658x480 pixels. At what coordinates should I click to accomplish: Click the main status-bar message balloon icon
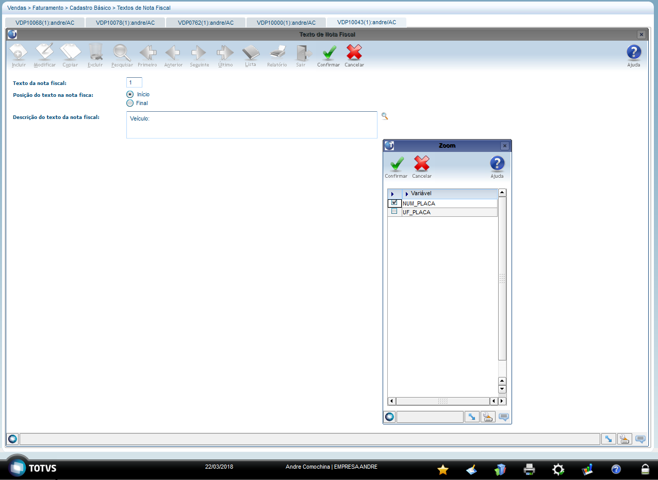point(640,439)
